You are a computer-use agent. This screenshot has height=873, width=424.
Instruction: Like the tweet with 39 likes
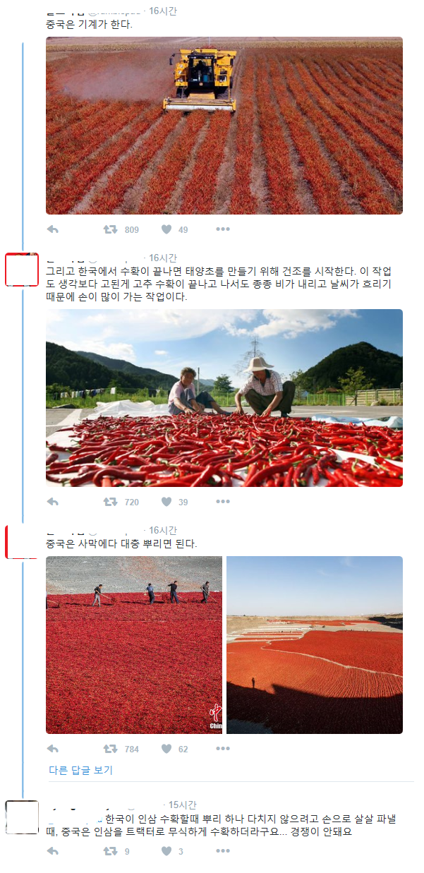166,502
